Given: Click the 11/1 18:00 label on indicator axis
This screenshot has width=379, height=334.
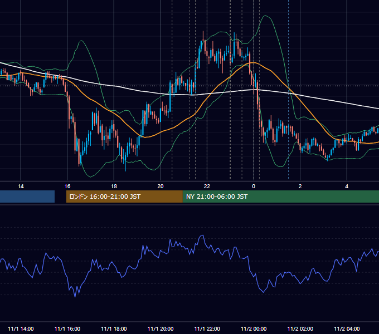Looking at the screenshot, I should tap(114, 328).
